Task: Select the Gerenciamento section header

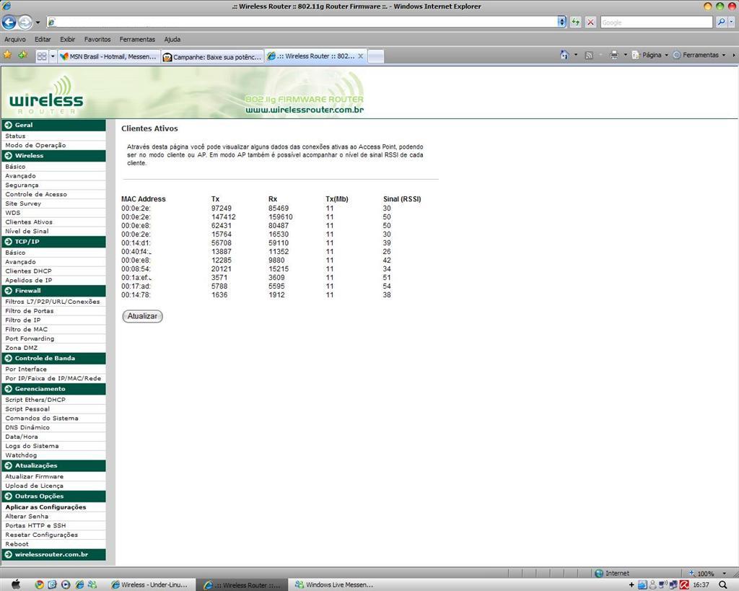Action: [53, 389]
